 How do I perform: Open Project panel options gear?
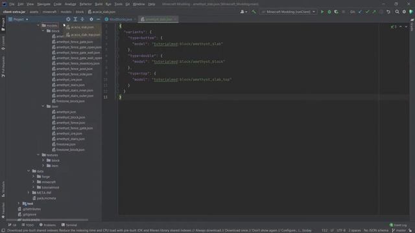[x=91, y=19]
